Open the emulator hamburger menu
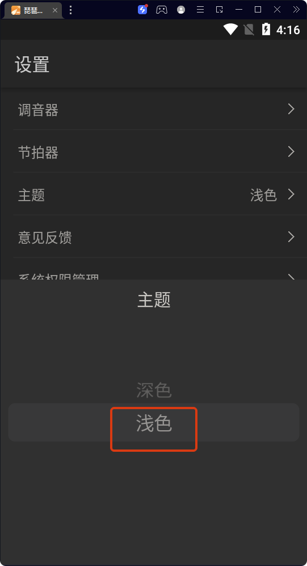Screen dimensions: 307x566 pos(200,10)
